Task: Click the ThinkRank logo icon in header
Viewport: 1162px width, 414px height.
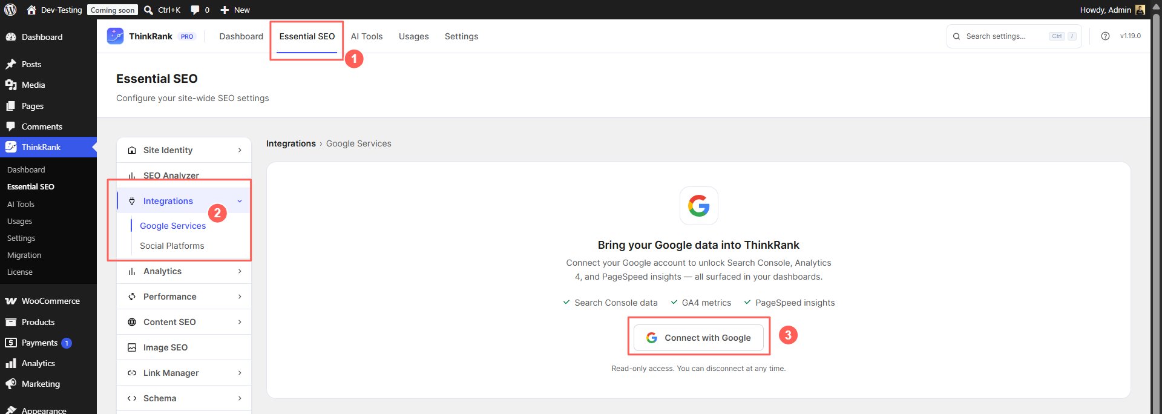Action: pos(115,36)
